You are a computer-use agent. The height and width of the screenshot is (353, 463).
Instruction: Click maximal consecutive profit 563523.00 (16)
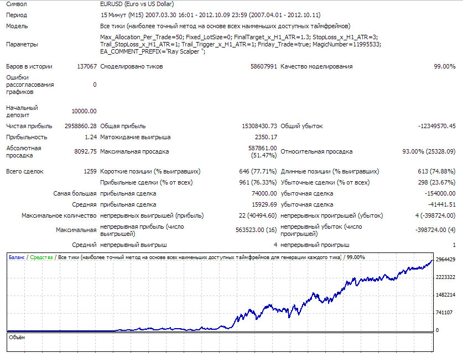coord(256,230)
